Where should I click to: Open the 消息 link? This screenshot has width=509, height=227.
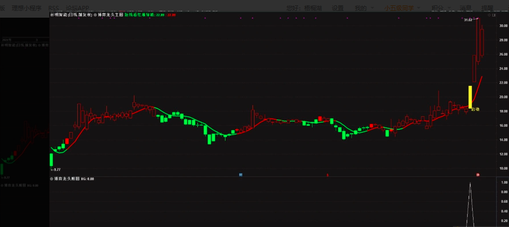point(466,8)
